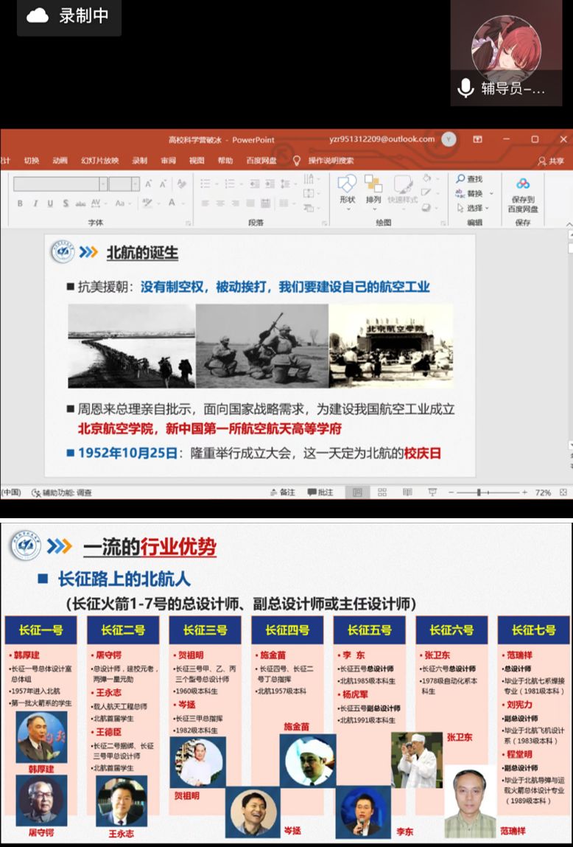Toggle italic formatting
573x847 pixels.
pyautogui.click(x=35, y=203)
